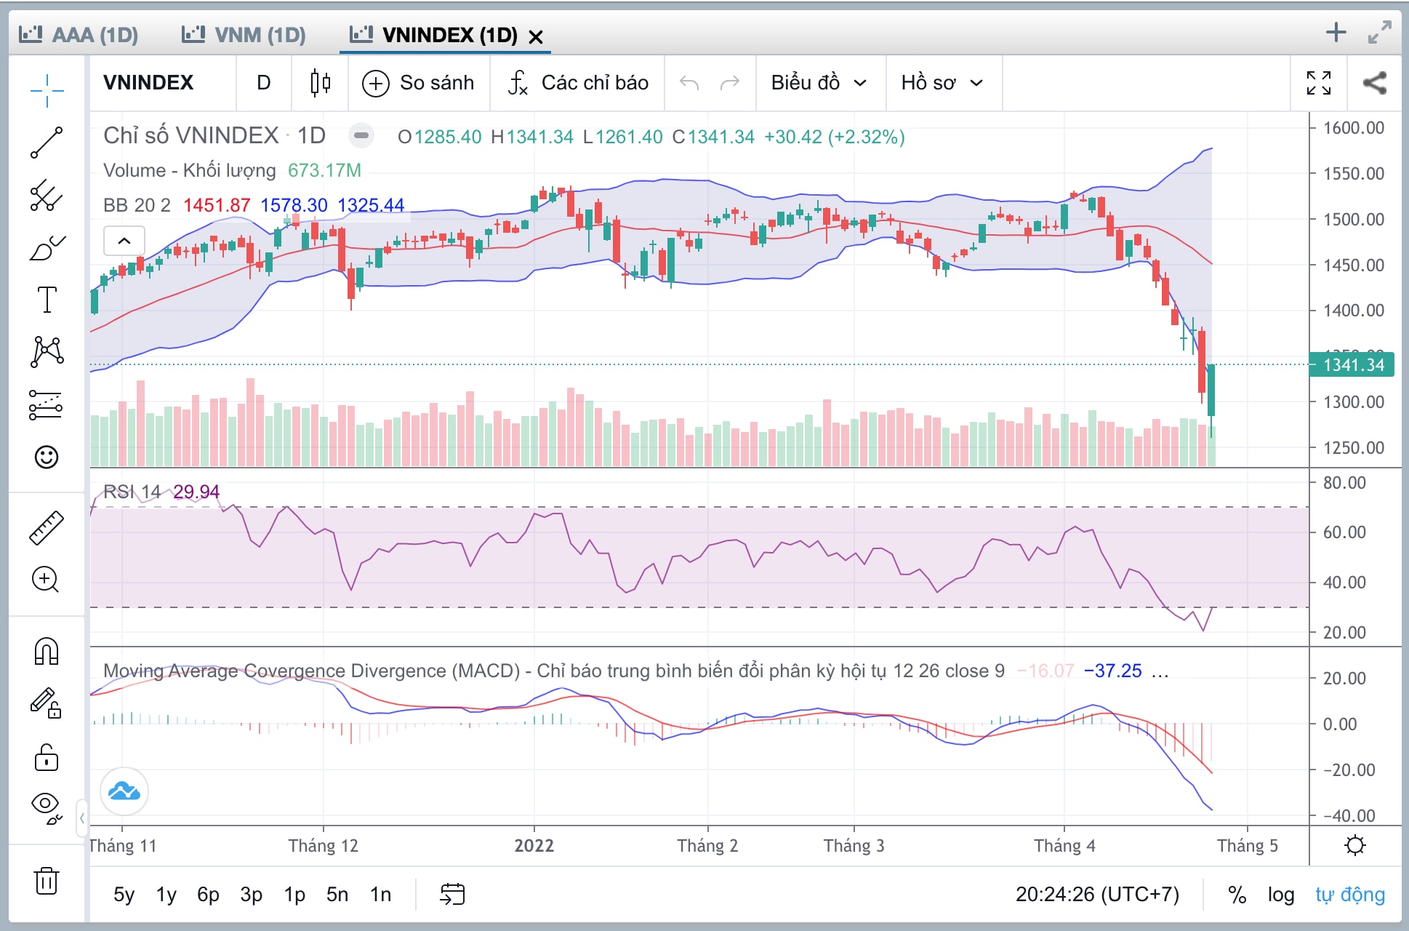Expand the Biểu đồ dropdown
Screen dimensions: 1409x931
coord(819,83)
